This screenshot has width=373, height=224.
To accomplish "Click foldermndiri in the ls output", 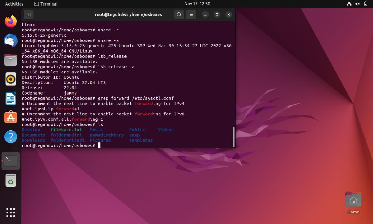I will point(66,135).
